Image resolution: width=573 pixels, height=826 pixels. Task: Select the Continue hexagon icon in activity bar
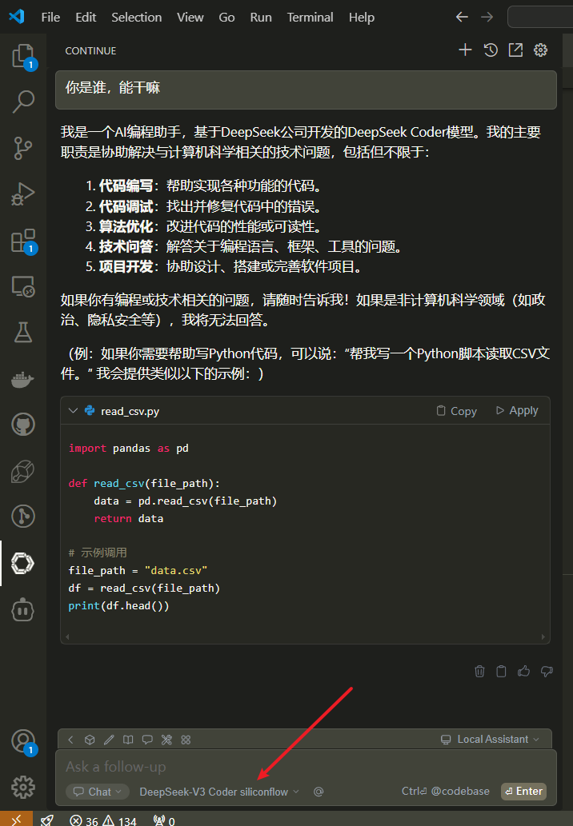pyautogui.click(x=22, y=563)
